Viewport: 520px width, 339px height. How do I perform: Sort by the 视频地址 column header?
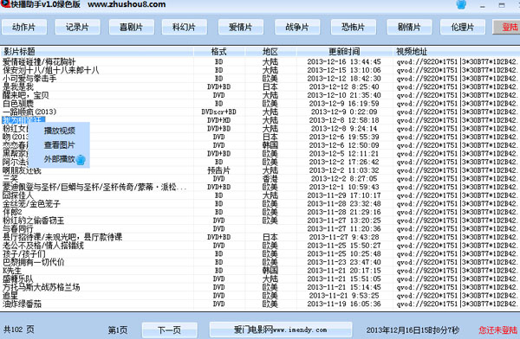tap(456, 52)
